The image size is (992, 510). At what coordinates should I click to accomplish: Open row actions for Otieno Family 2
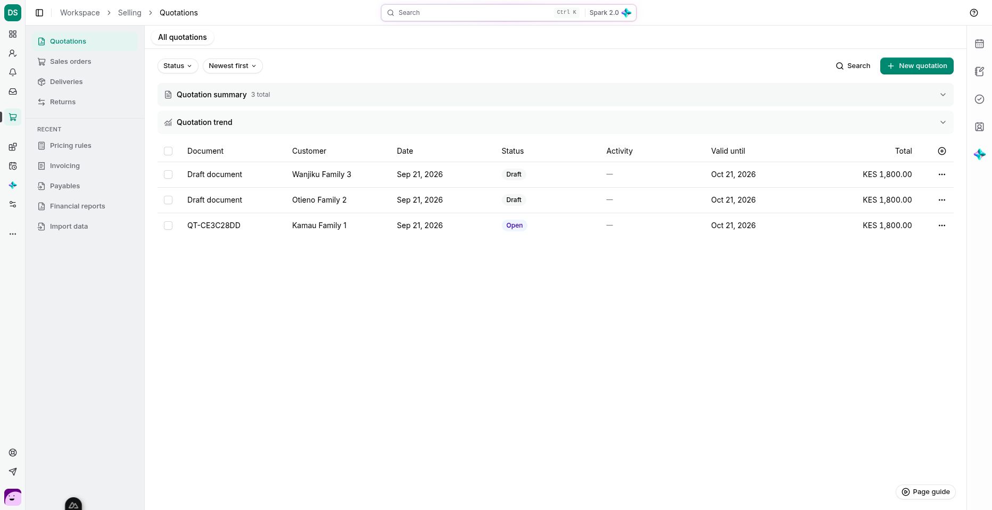pos(941,200)
